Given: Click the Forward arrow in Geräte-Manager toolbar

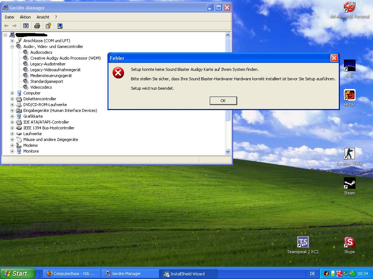Looking at the screenshot, I should (x=15, y=26).
